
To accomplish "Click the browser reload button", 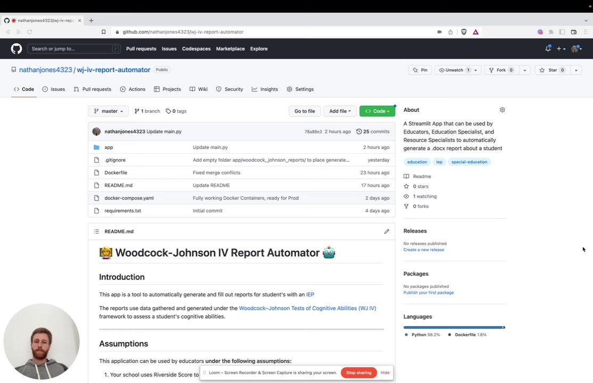I will 29,32.
